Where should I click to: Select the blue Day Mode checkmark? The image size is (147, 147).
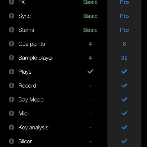point(124,99)
